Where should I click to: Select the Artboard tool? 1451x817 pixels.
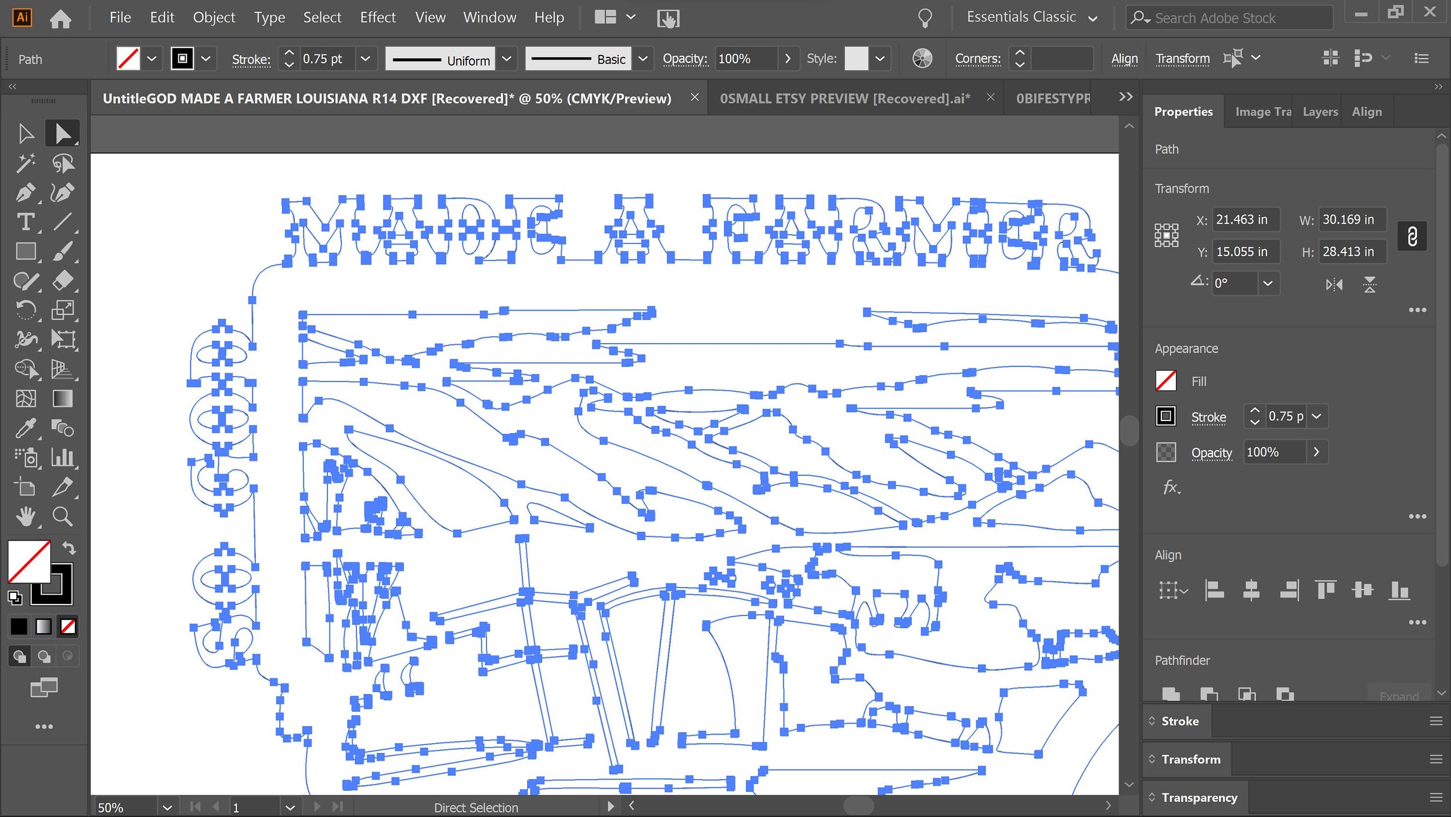pyautogui.click(x=26, y=487)
